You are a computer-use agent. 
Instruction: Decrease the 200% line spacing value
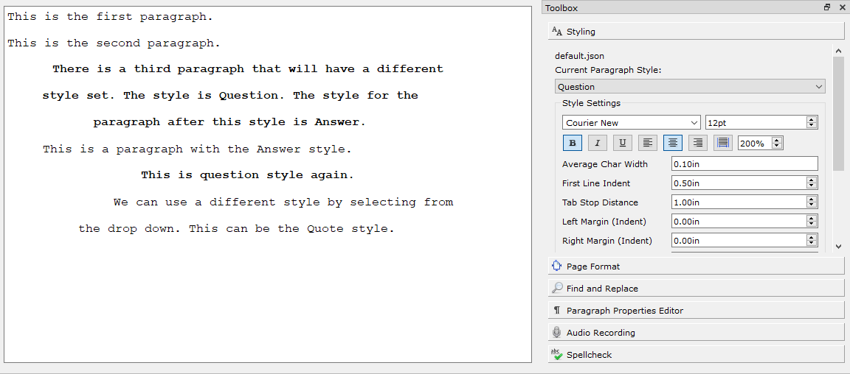coord(777,147)
